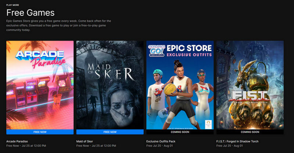Click FREE NOW banner under Maid of Sker
This screenshot has height=153, width=294.
(x=110, y=132)
